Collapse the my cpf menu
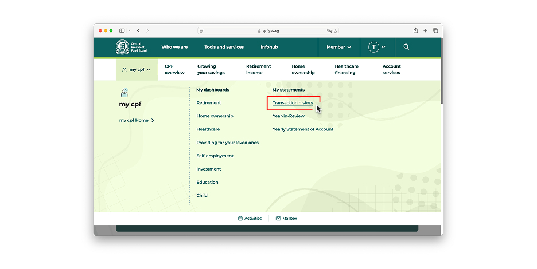This screenshot has height=269, width=537. 137,70
